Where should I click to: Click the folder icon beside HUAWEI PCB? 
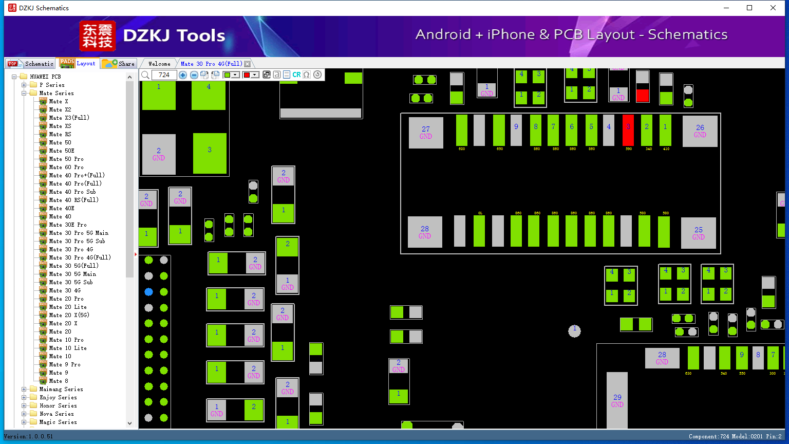[x=23, y=77]
